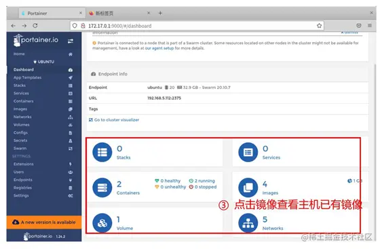The image size is (380, 249).
Task: Click the sidebar toggle arrows icon
Action: click(x=71, y=41)
